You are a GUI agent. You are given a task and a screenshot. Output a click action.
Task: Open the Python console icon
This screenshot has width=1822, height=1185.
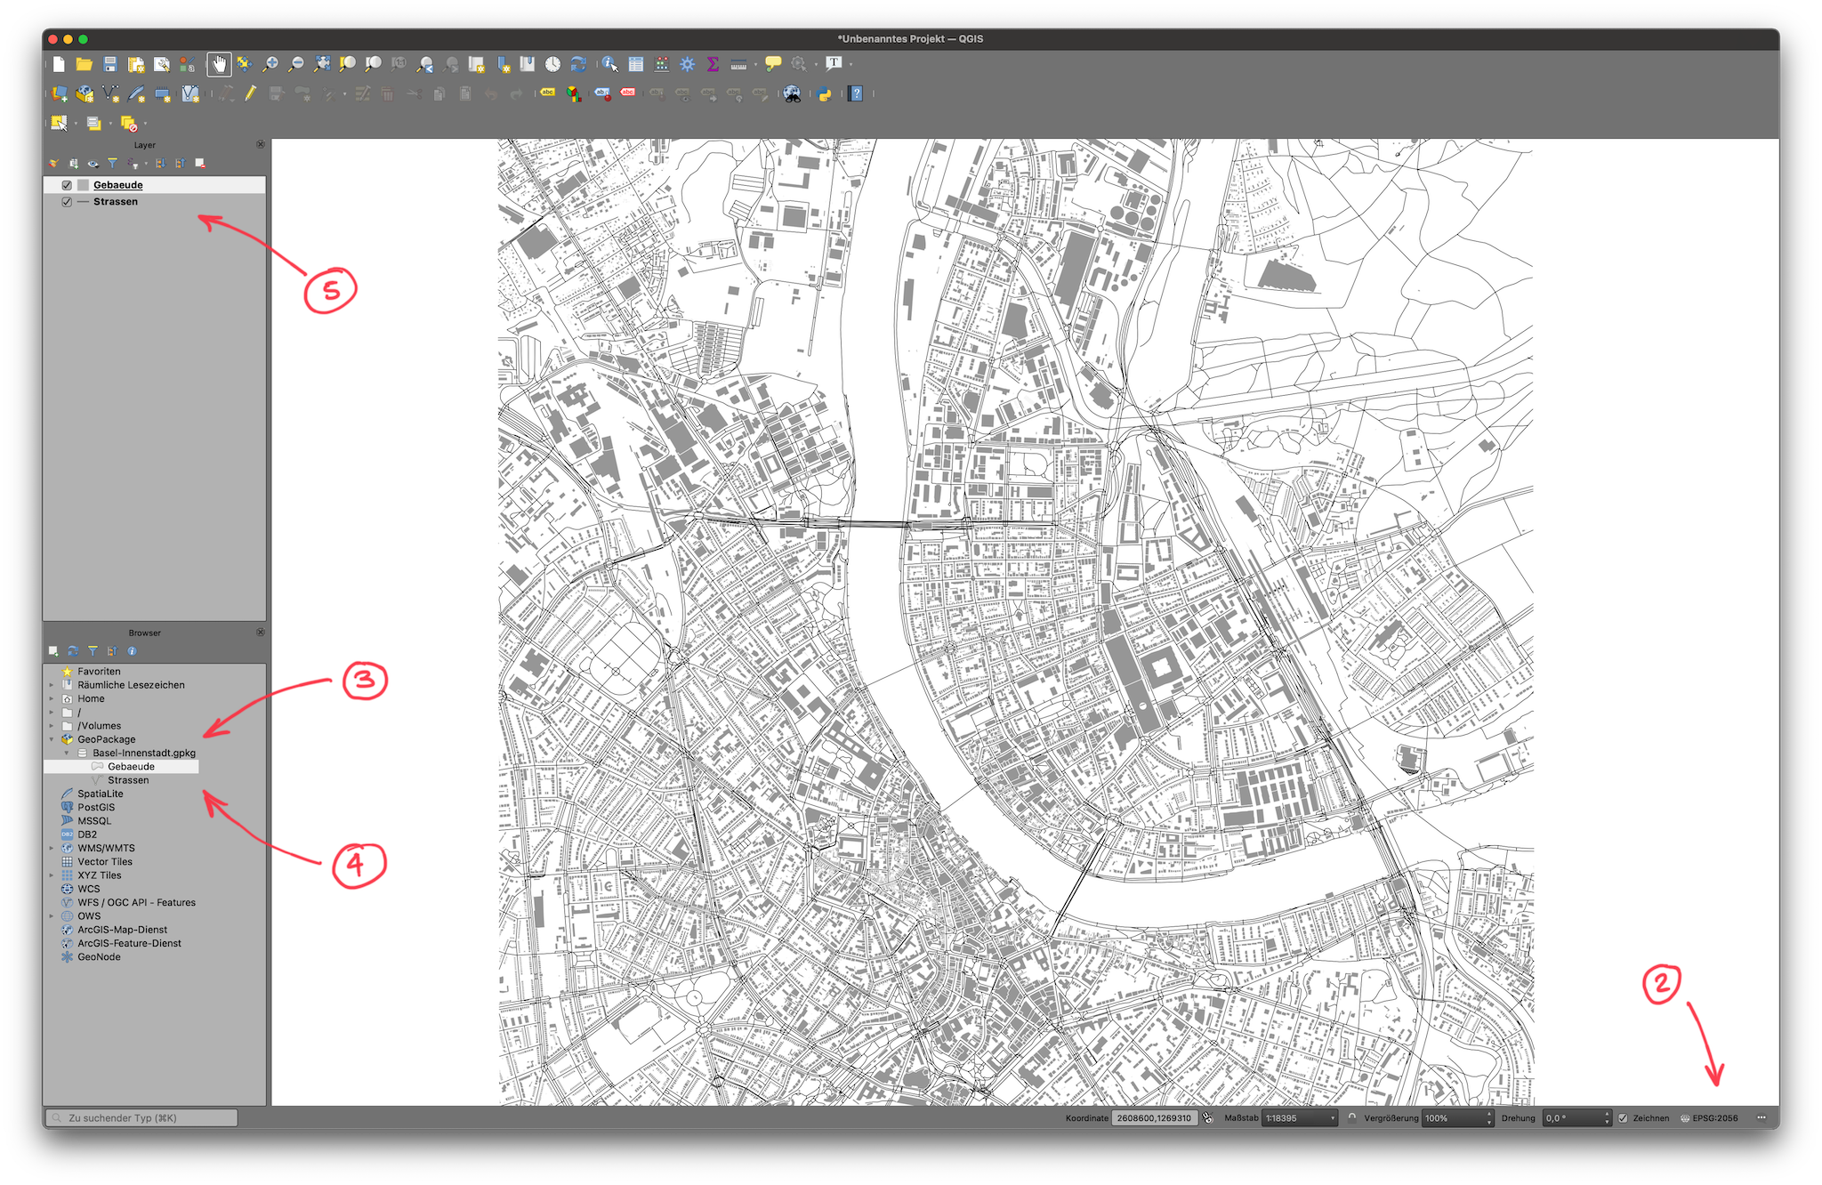click(825, 94)
